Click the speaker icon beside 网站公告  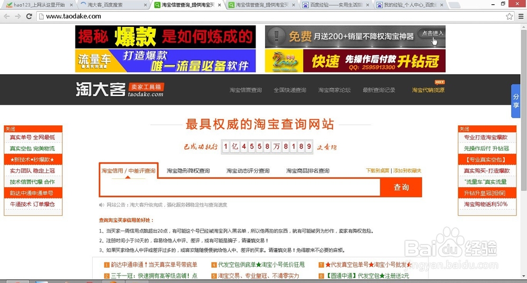pos(102,205)
